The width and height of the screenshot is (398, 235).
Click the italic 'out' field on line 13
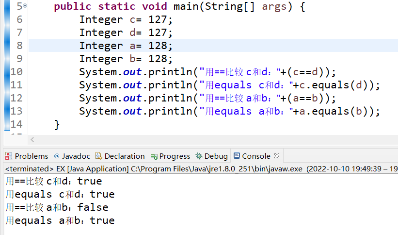[x=132, y=111]
